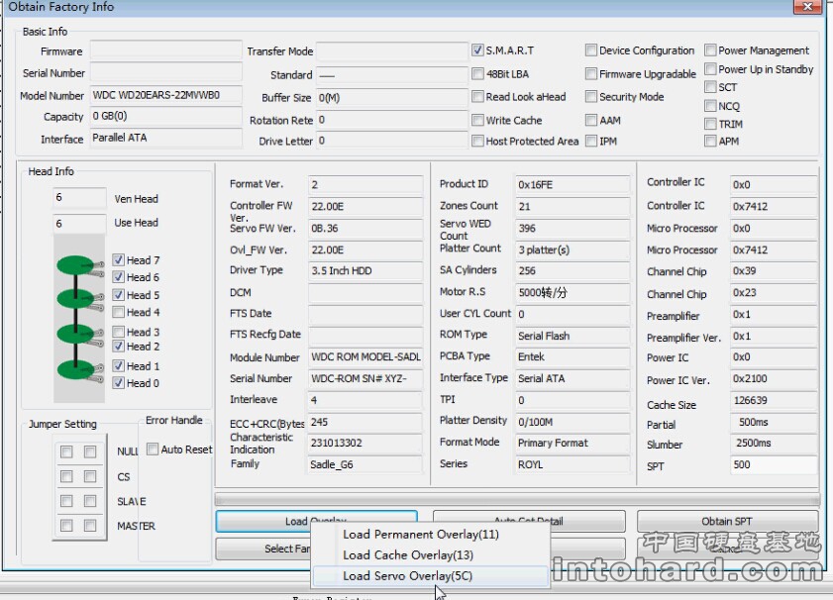Toggle Head 5 checkbox

point(119,295)
